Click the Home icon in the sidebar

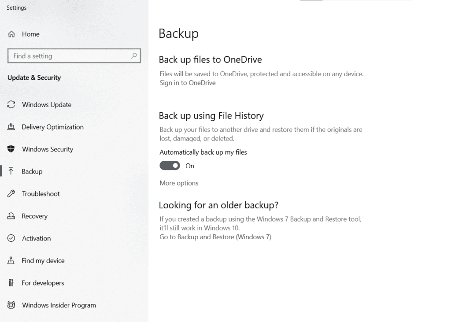pos(12,34)
